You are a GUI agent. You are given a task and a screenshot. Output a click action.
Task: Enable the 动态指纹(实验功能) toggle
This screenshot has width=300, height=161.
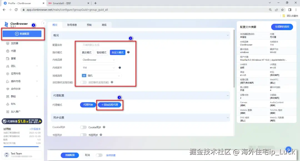[83, 82]
